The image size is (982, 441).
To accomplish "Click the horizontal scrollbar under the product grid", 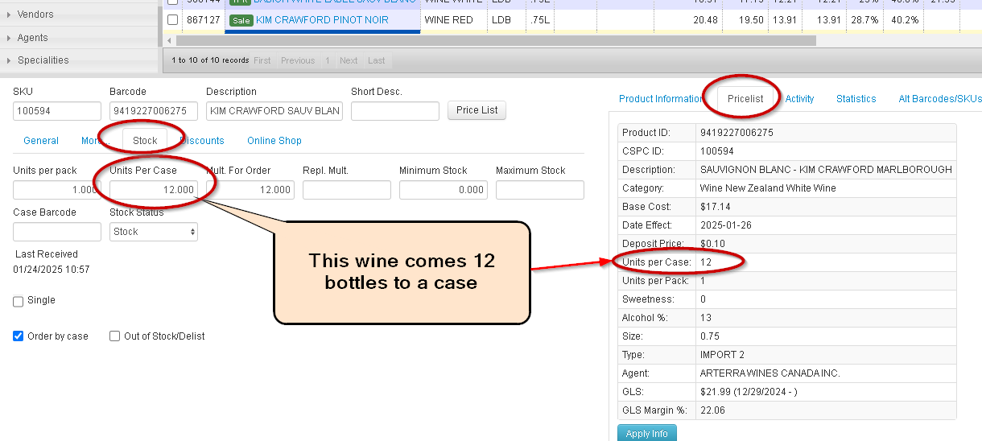I will (x=496, y=40).
